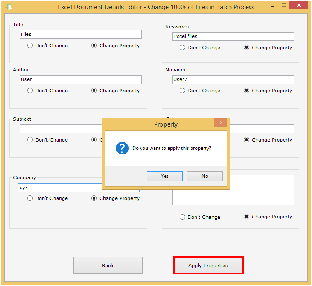This screenshot has height=286, width=312.
Task: Click the Title field containing Files
Action: click(x=80, y=35)
